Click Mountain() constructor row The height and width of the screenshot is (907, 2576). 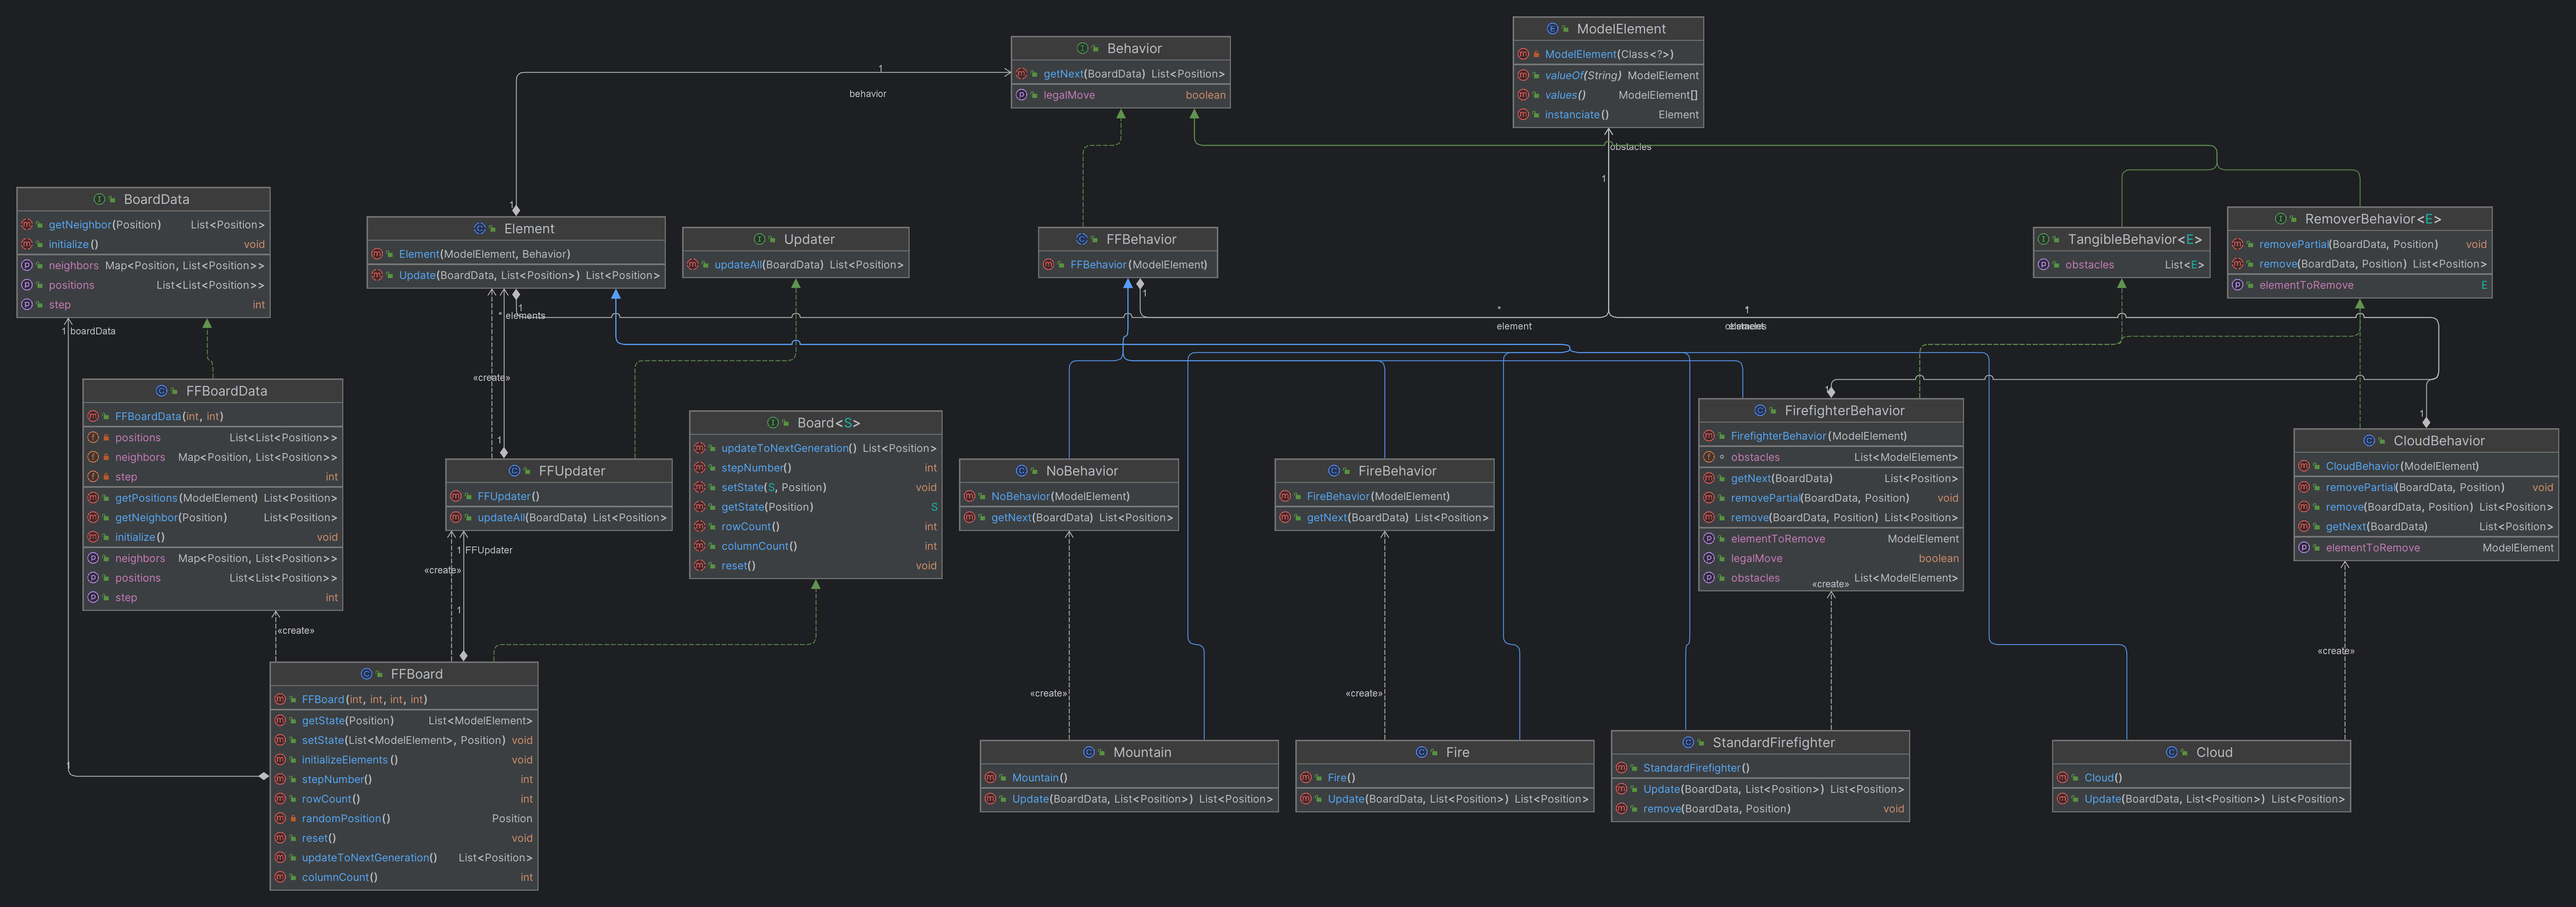click(1129, 778)
